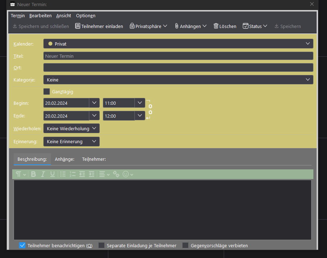Toggle italic formatting in description toolbar
327x258 pixels.
pos(43,174)
